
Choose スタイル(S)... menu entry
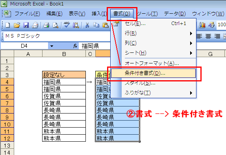(154, 83)
